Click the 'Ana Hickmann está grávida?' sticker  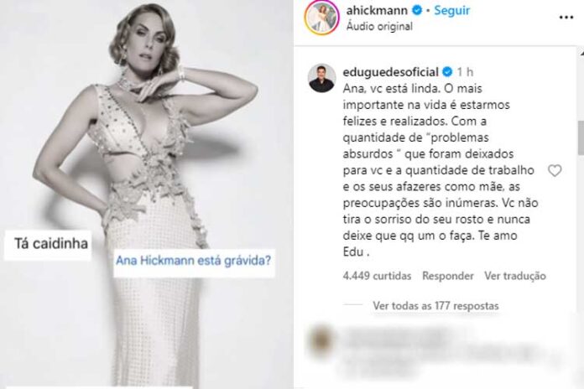pyautogui.click(x=194, y=261)
